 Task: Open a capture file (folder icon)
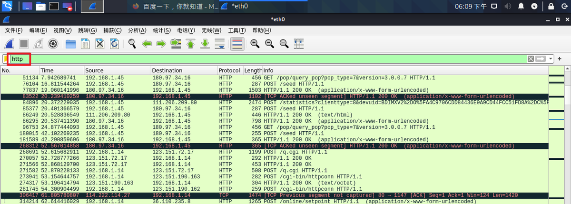pos(71,44)
